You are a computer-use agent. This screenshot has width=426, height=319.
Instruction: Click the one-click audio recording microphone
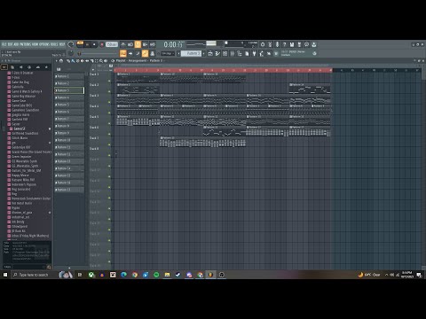[x=277, y=44]
